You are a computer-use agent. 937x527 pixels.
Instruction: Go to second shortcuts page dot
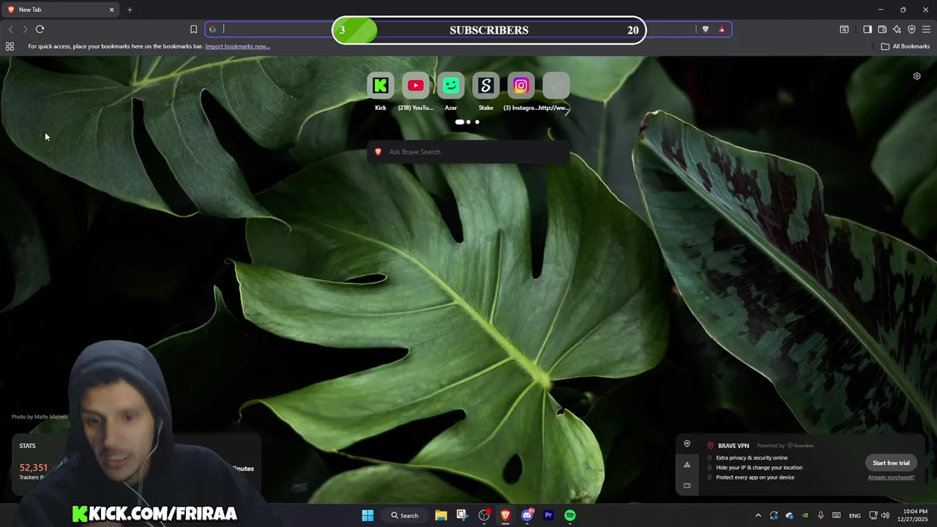[x=468, y=122]
